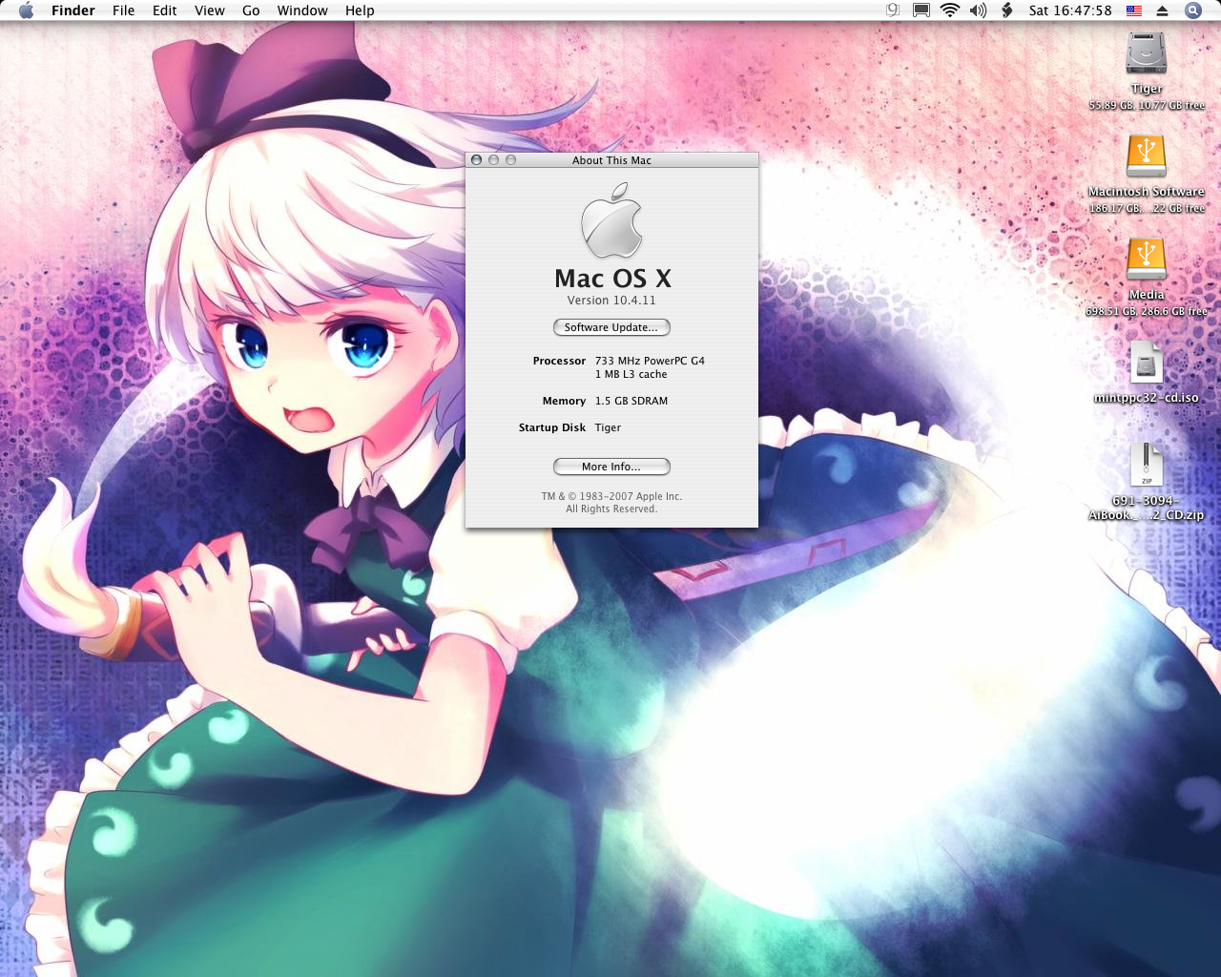1221x977 pixels.
Task: Open the View menu
Action: click(210, 10)
